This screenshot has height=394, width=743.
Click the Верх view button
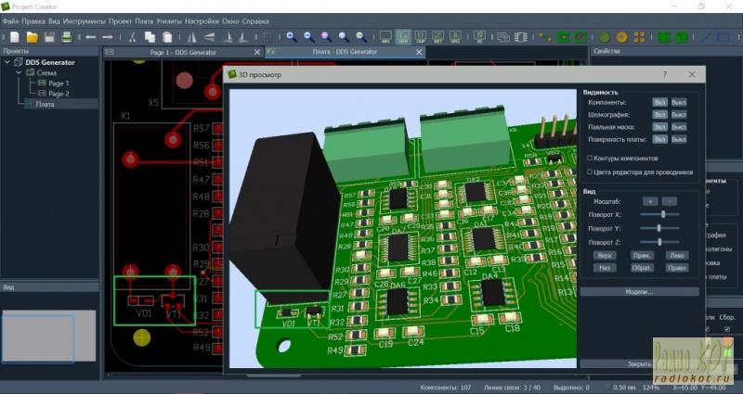pos(605,255)
